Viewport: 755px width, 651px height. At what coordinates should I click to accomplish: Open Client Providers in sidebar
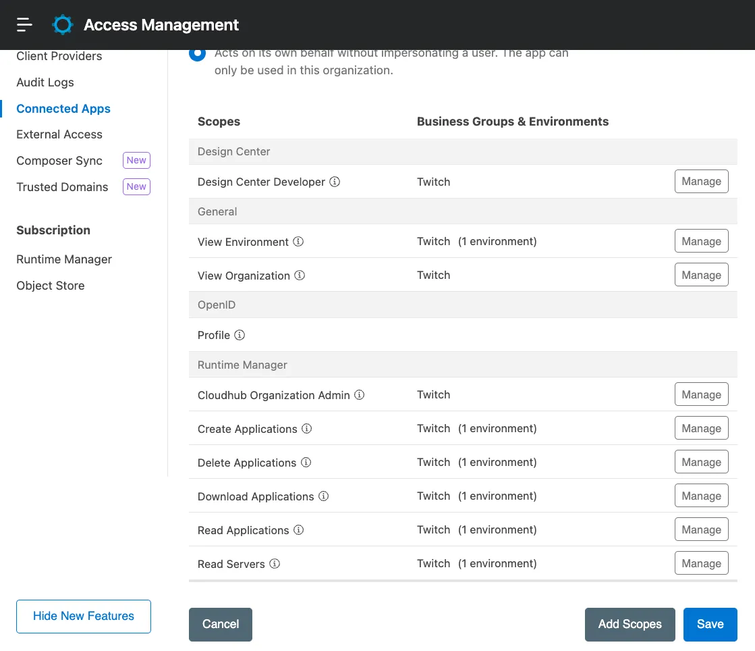(x=59, y=56)
